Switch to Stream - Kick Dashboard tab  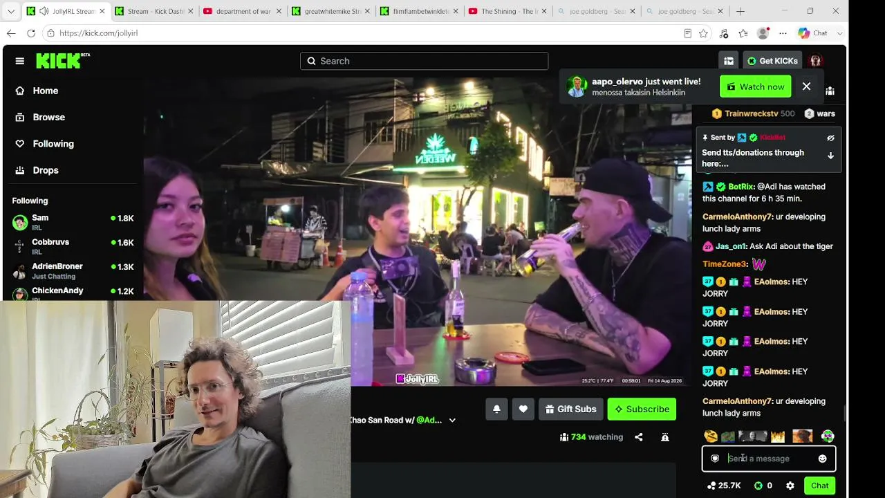coord(155,11)
